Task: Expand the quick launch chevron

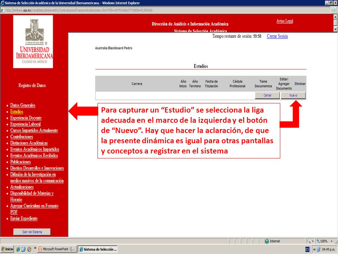Action: pos(35,248)
